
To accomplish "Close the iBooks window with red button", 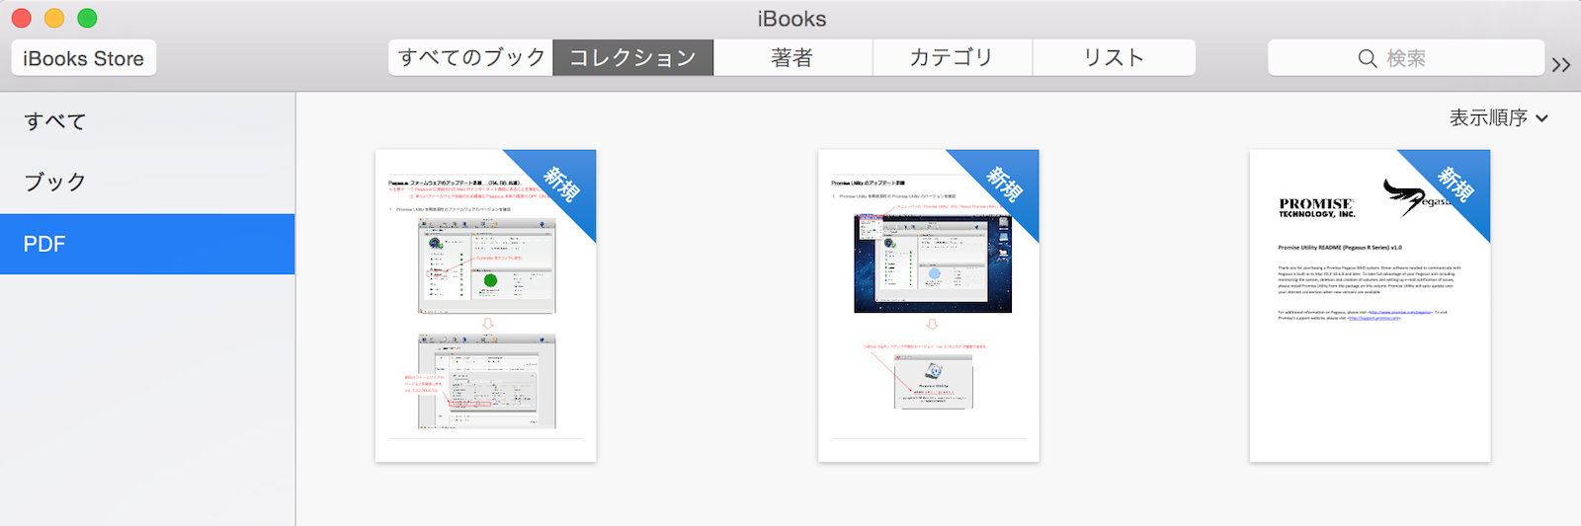I will pyautogui.click(x=22, y=18).
